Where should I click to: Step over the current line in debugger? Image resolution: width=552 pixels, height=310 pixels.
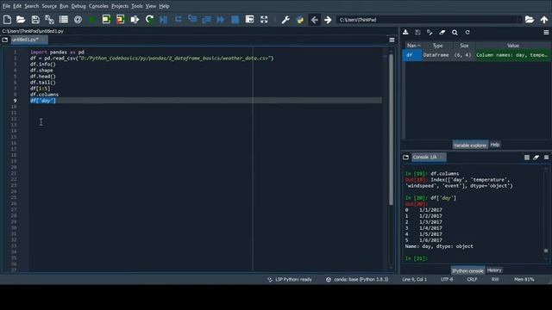coord(179,20)
